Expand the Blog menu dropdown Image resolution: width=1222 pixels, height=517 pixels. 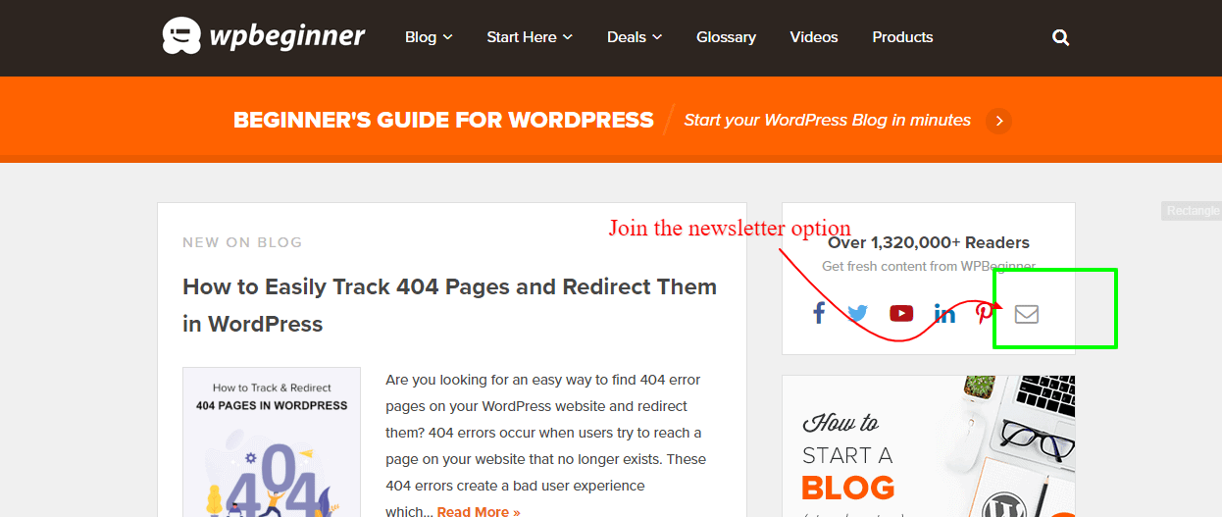(x=429, y=37)
